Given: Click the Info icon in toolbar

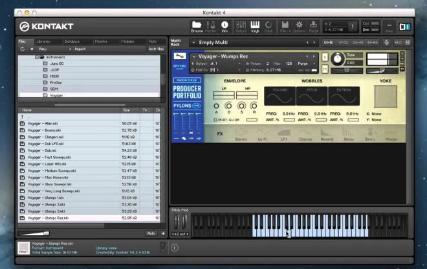Looking at the screenshot, I should 224,27.
